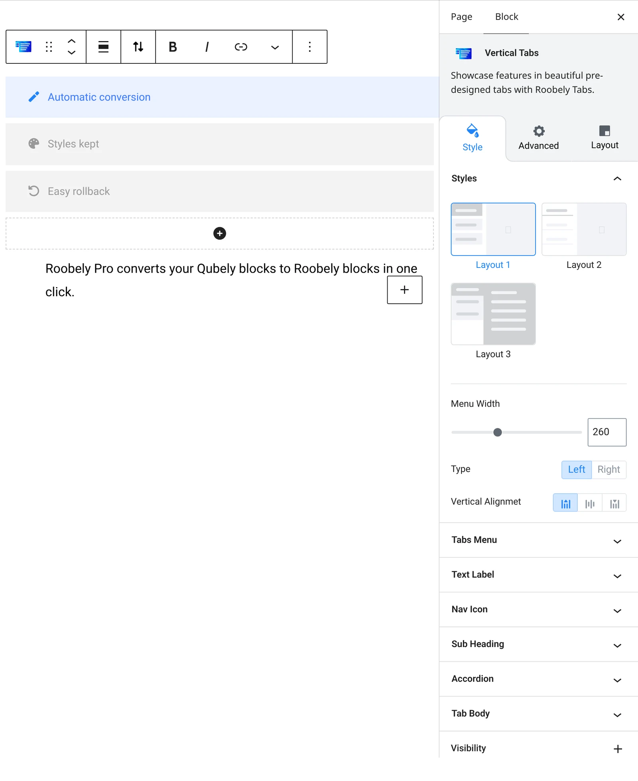Move block up with the up arrow
Screen dimensions: 638x781
71,41
